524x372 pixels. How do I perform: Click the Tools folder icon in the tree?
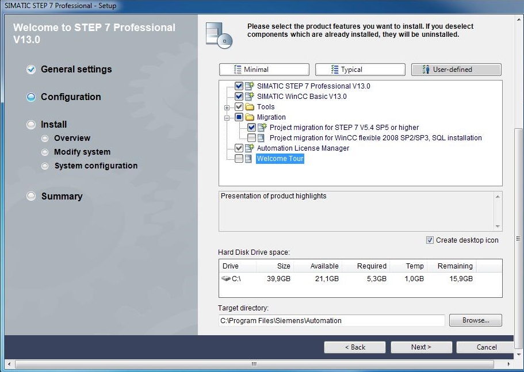click(x=248, y=106)
